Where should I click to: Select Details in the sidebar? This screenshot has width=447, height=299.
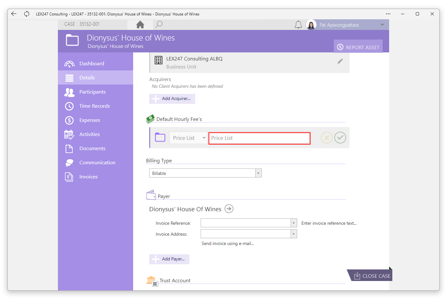coord(96,78)
